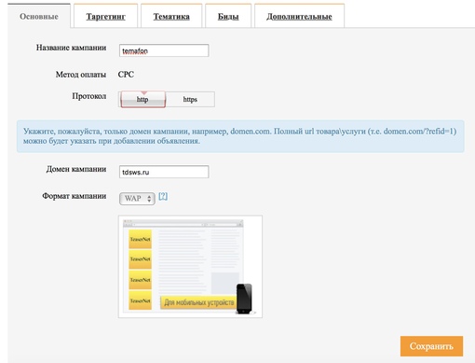Click the first yellow TeaserNet block
Viewport: 475px width, 363px height.
[141, 239]
